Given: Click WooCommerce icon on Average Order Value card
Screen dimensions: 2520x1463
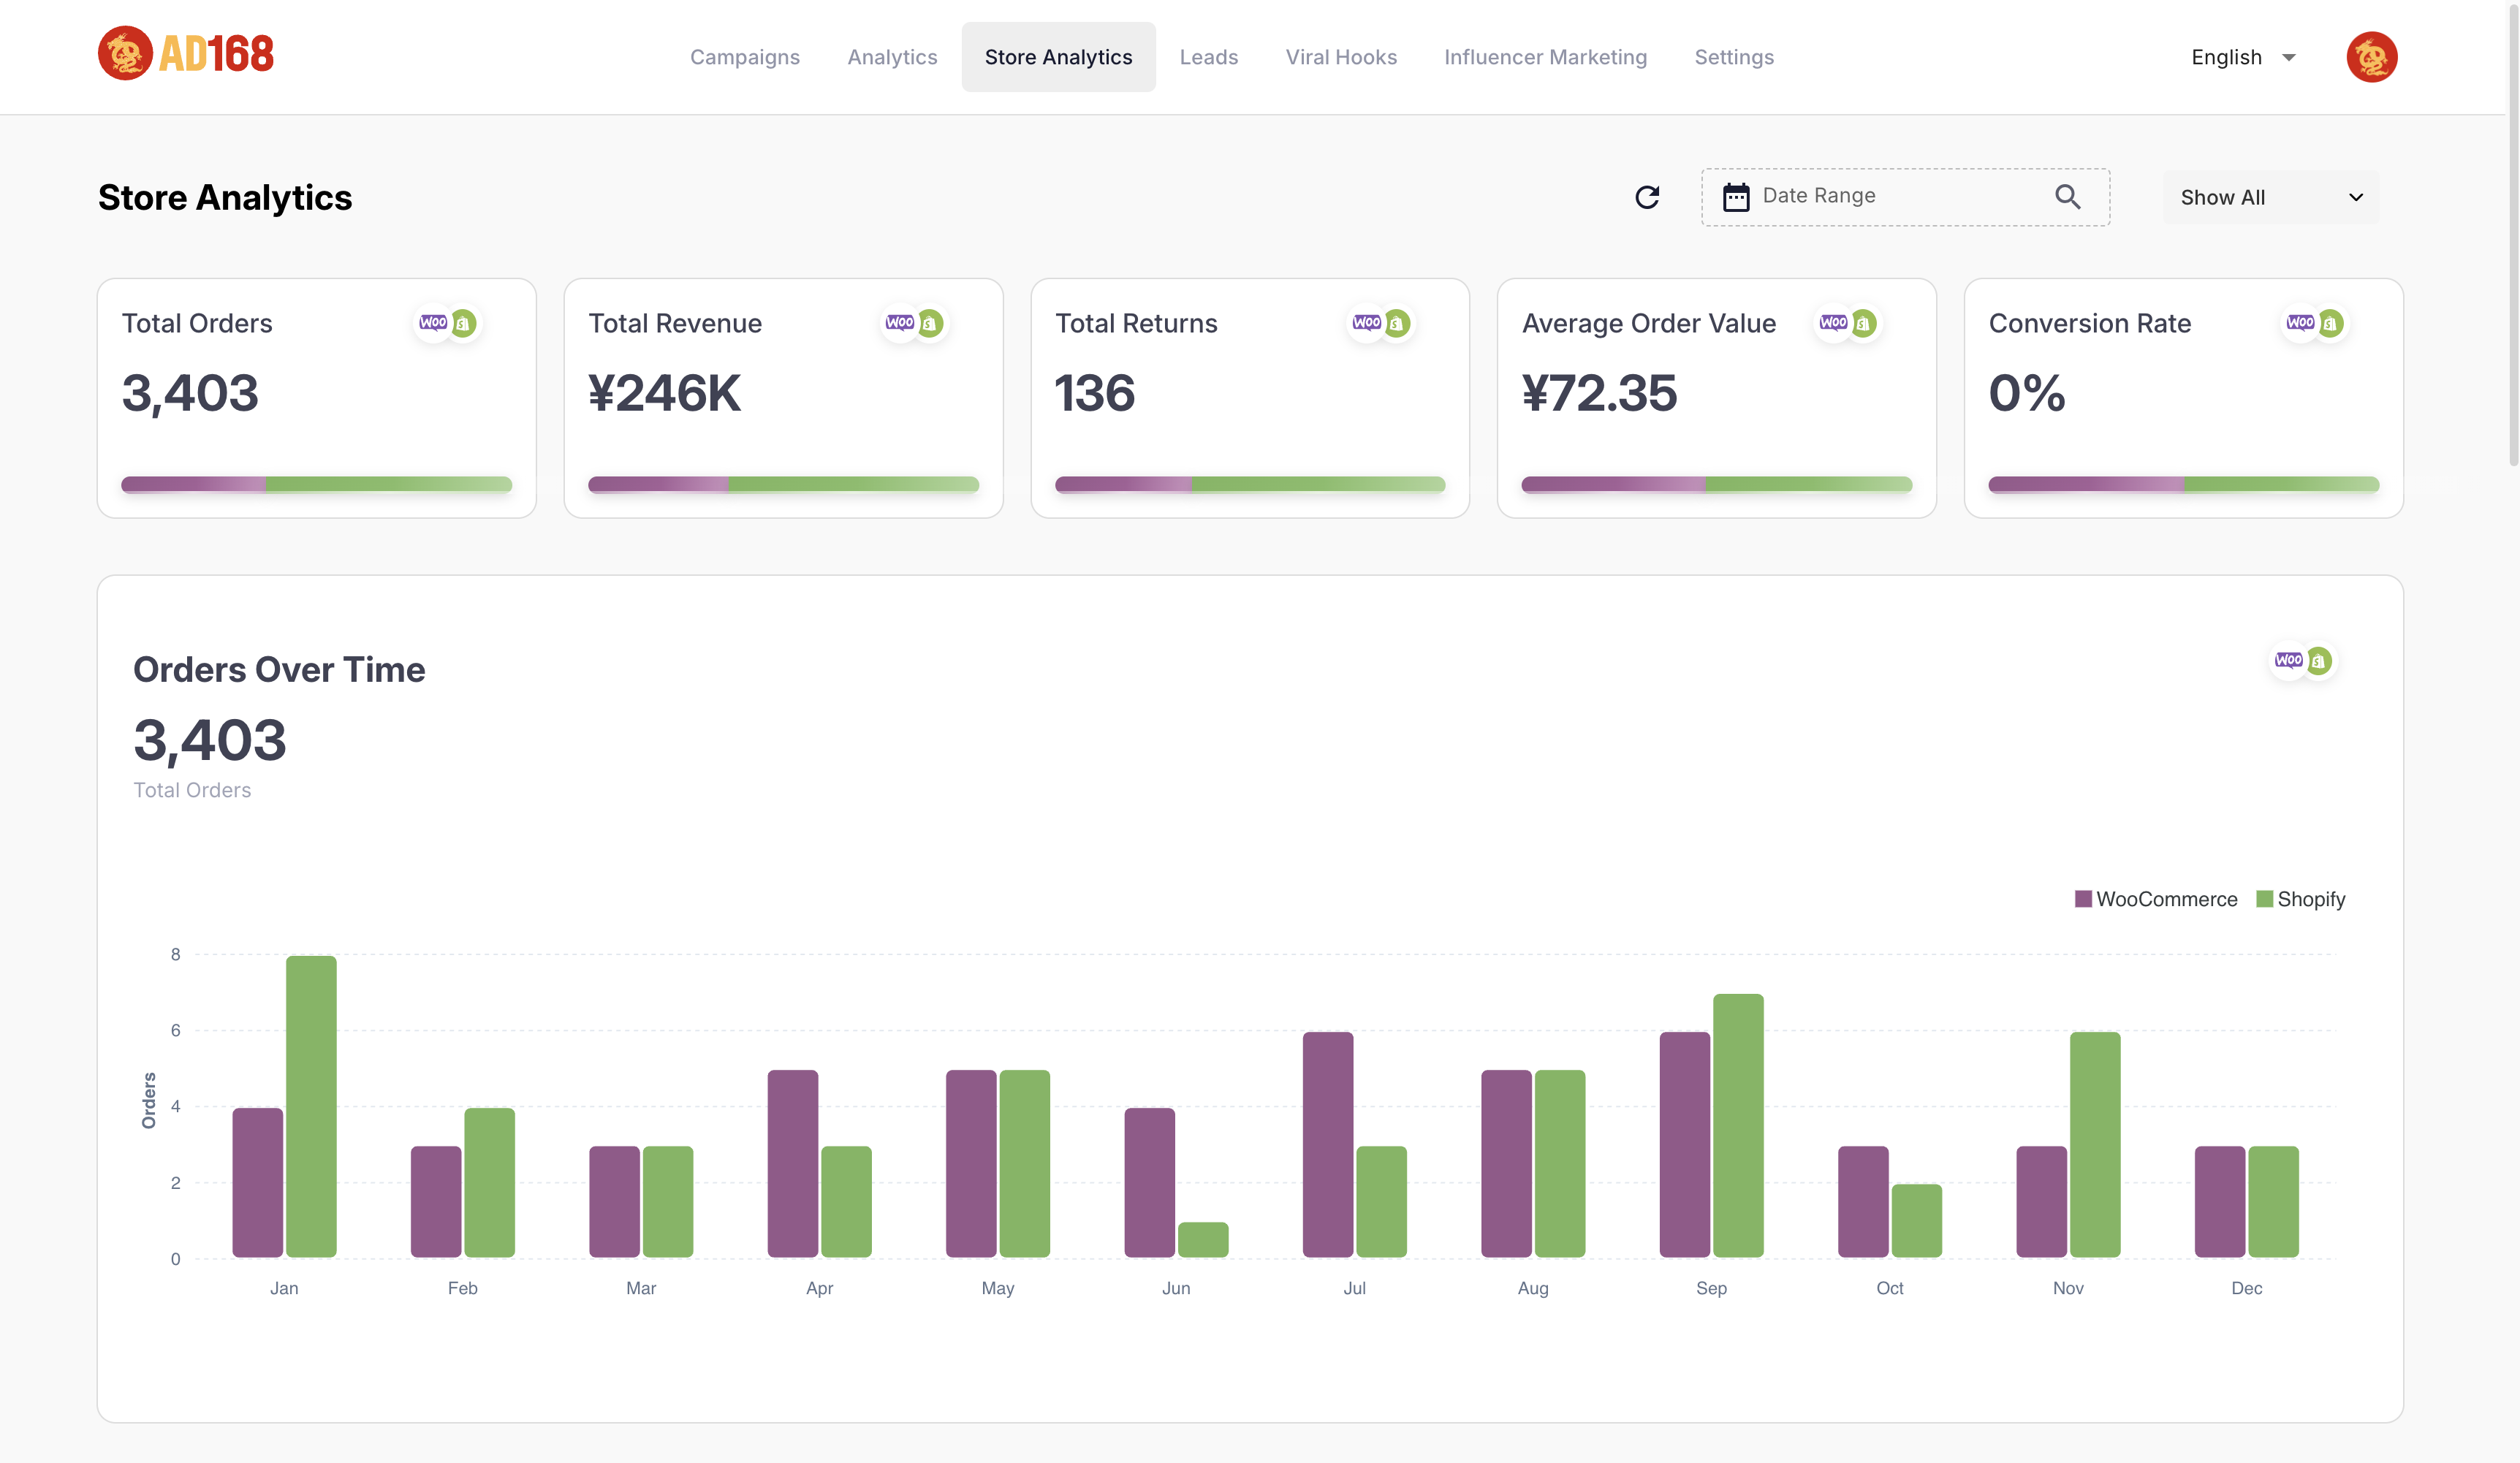Looking at the screenshot, I should point(1833,323).
